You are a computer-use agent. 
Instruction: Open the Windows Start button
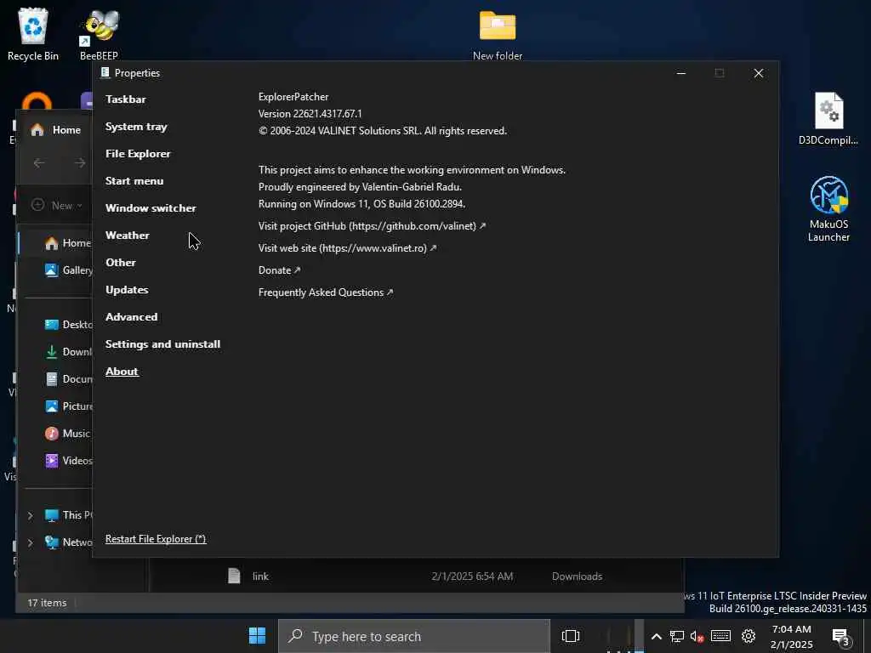(x=257, y=636)
